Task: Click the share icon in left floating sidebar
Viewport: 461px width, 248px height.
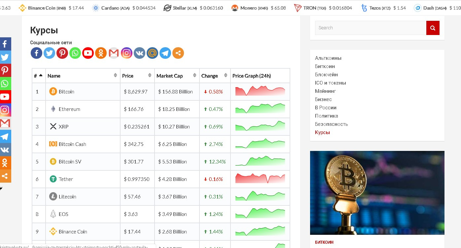Action: 5,176
